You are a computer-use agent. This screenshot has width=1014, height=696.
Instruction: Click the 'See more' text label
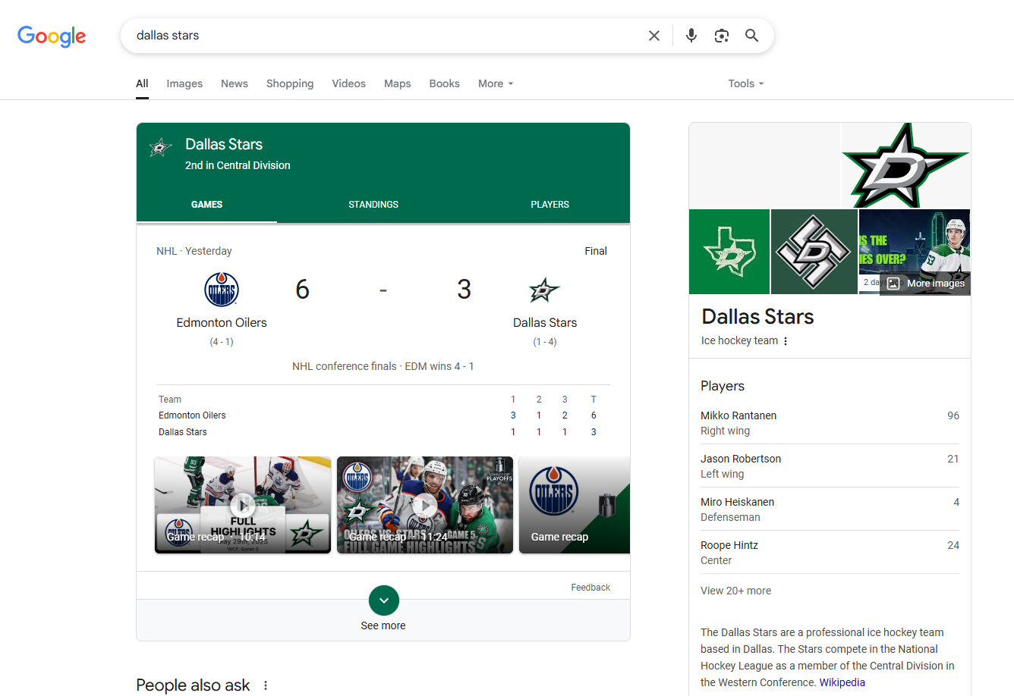(x=383, y=625)
